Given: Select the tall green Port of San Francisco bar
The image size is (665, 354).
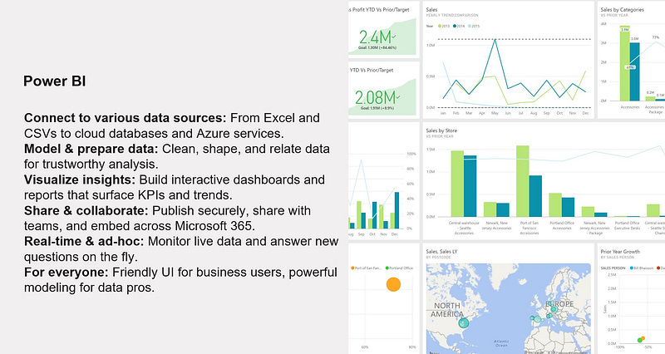Looking at the screenshot, I should pos(523,181).
